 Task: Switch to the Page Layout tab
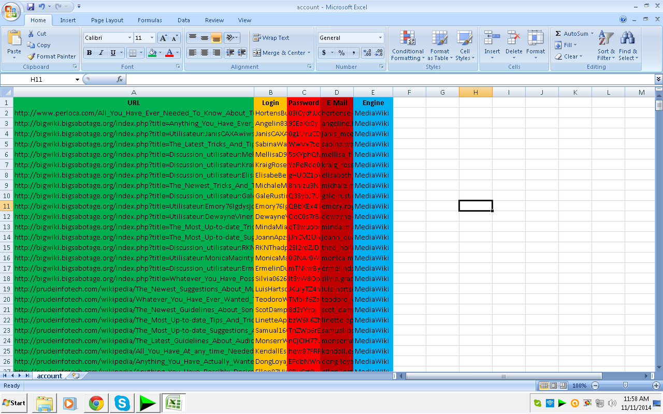[107, 20]
